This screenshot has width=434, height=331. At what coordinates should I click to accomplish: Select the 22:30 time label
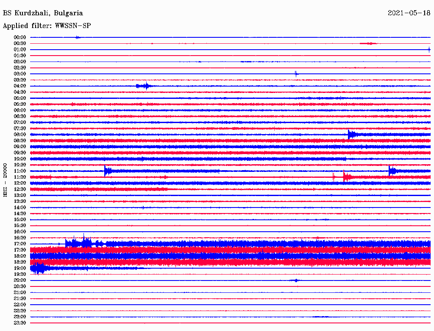pos(20,311)
